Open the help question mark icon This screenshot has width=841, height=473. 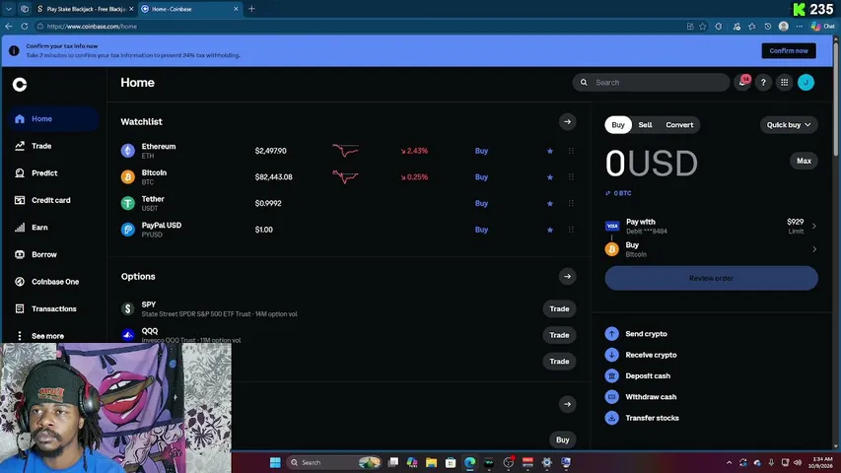[x=763, y=83]
